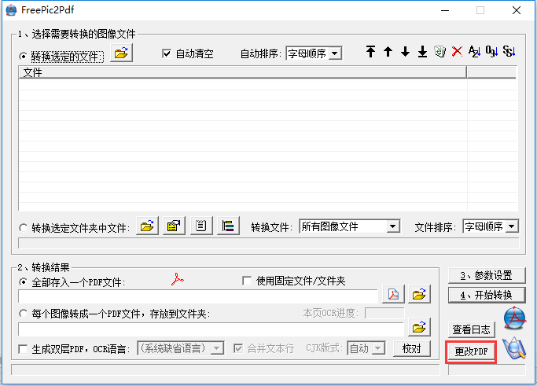Viewport: 537px width, 386px height.
Task: Enable 生成双层PDF checkbox
Action: click(x=23, y=349)
